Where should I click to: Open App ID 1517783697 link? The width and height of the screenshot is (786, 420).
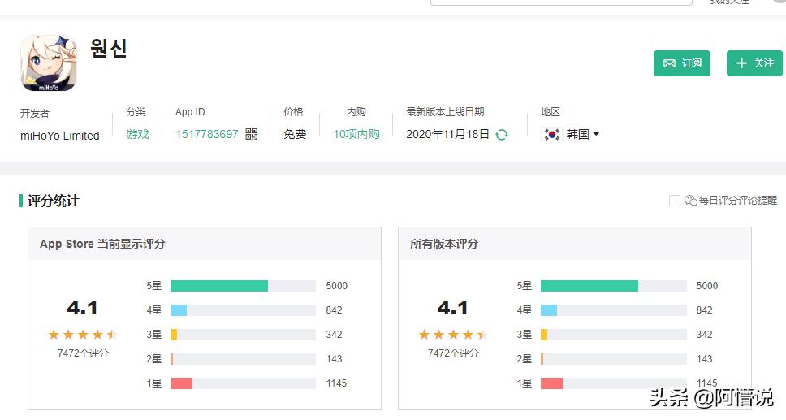point(206,134)
